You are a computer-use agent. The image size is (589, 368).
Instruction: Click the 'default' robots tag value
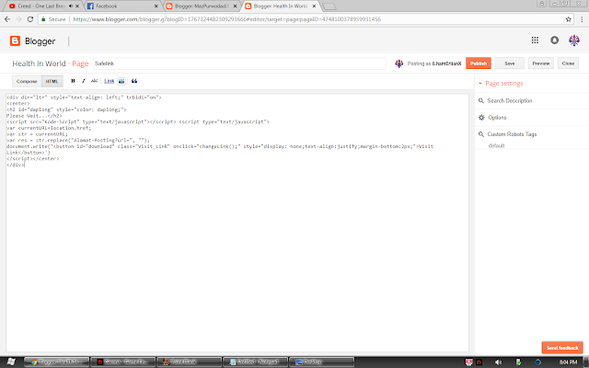[496, 145]
